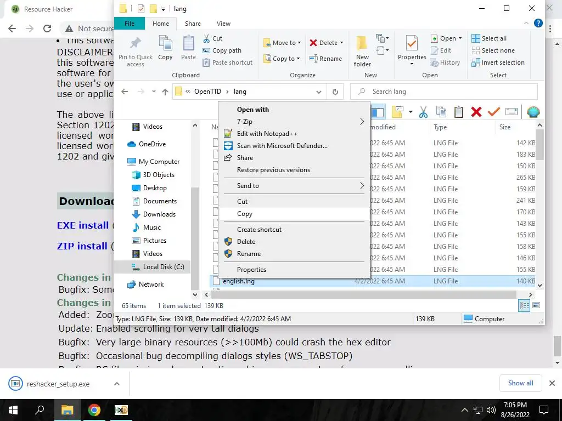Choose Rename from the context menu

pyautogui.click(x=294, y=254)
